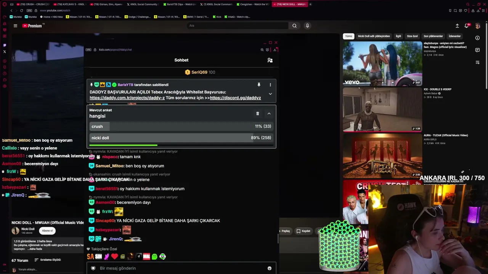Delete the current poll with trash icon
This screenshot has width=488, height=274.
click(x=257, y=113)
